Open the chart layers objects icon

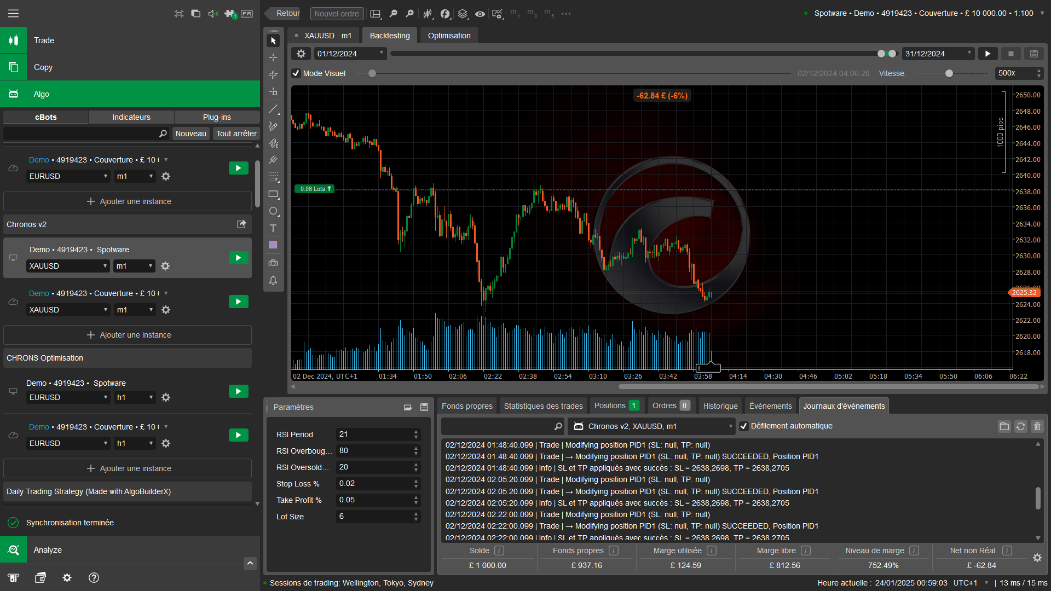(463, 14)
